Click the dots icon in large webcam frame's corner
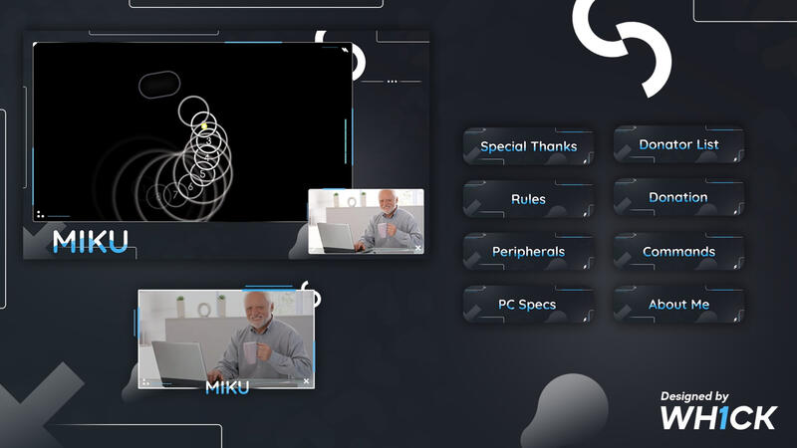The height and width of the screenshot is (448, 797). (x=146, y=380)
